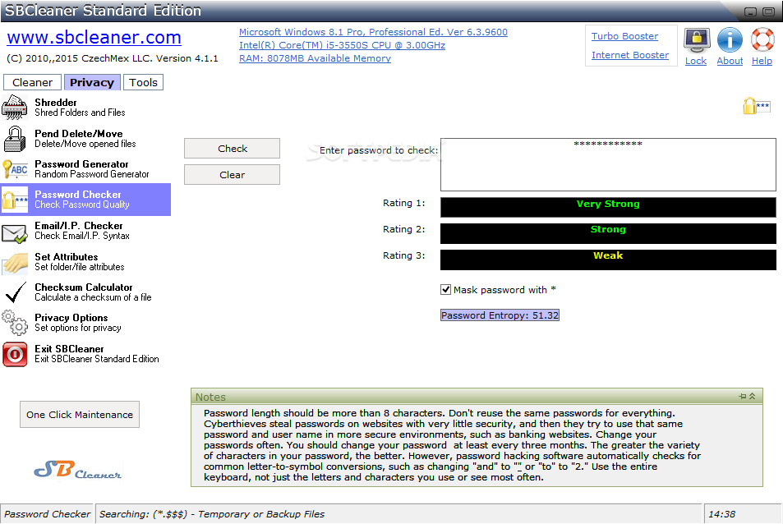Open the Shredder tool icon
This screenshot has width=783, height=524.
[15, 108]
